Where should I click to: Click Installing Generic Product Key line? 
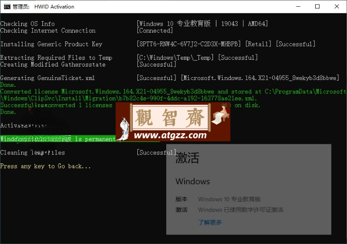tap(52, 44)
